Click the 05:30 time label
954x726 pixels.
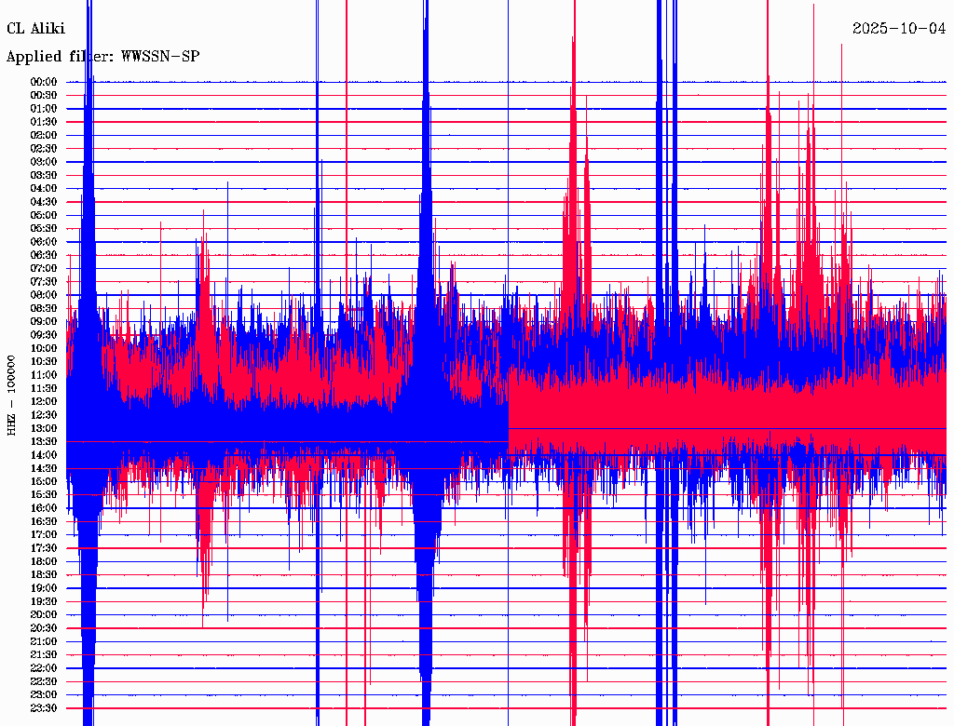click(44, 229)
